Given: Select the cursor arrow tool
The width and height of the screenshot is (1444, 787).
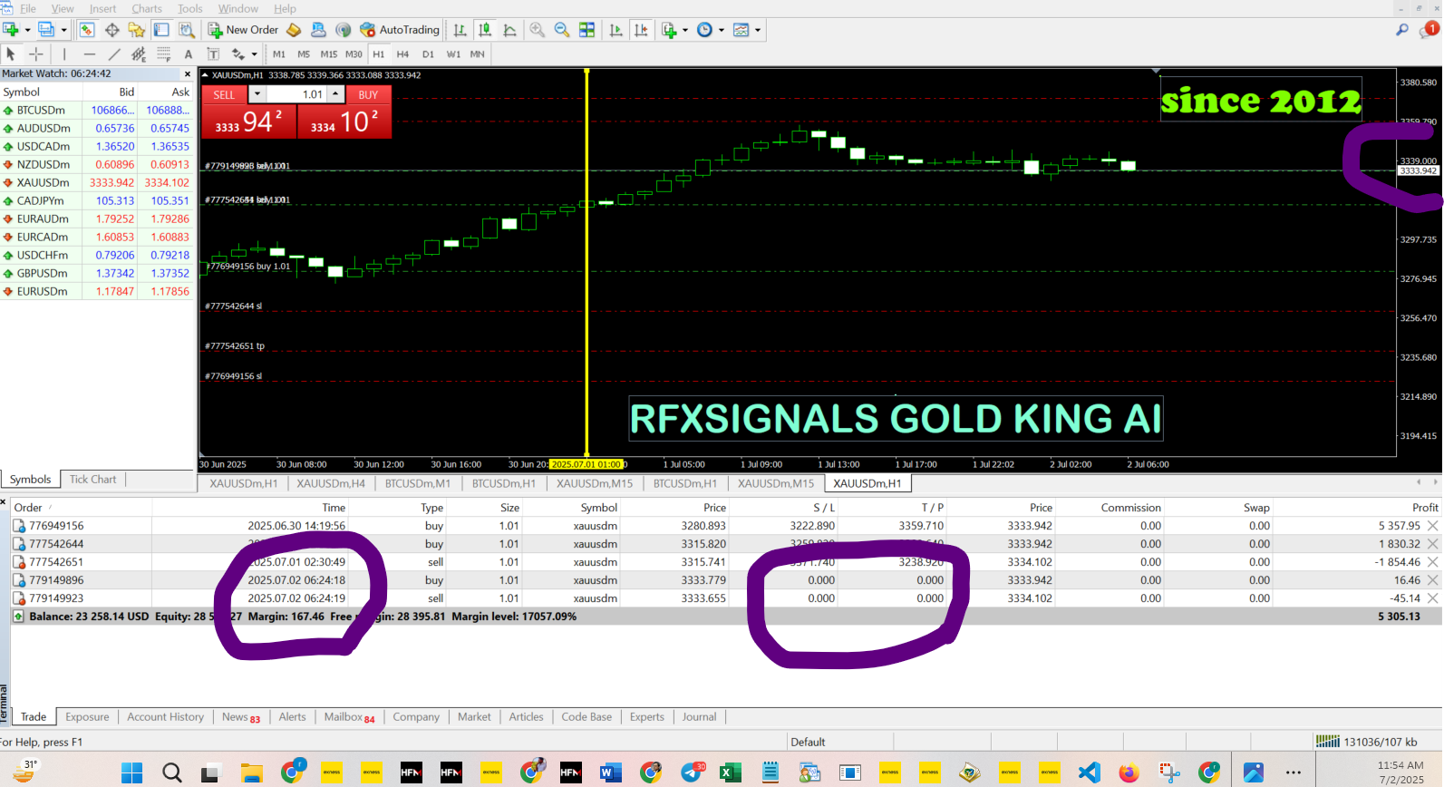Looking at the screenshot, I should coord(11,54).
